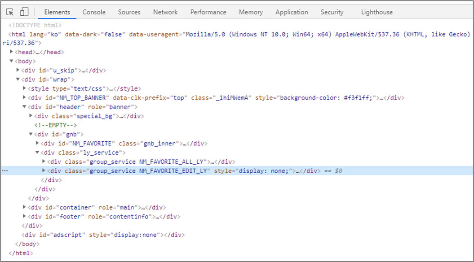Select the adscript div row
Image resolution: width=474 pixels, height=262 pixels.
[x=103, y=235]
